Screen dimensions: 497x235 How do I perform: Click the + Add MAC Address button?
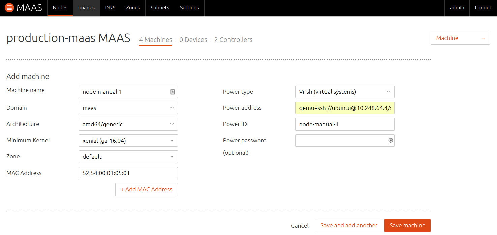[147, 189]
